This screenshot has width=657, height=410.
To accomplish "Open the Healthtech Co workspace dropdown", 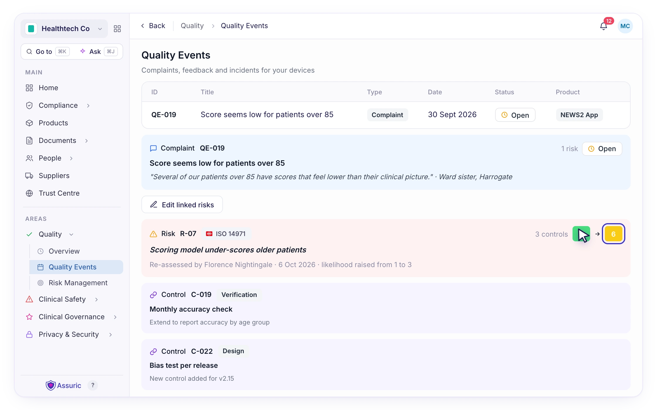I will click(64, 29).
